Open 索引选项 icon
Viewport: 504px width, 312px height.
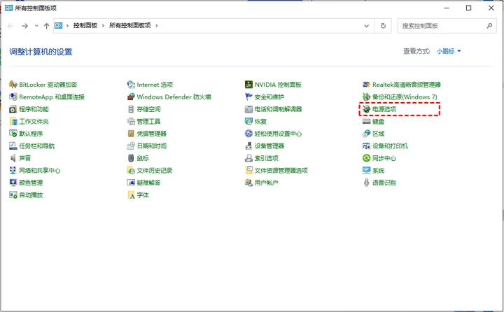[248, 158]
